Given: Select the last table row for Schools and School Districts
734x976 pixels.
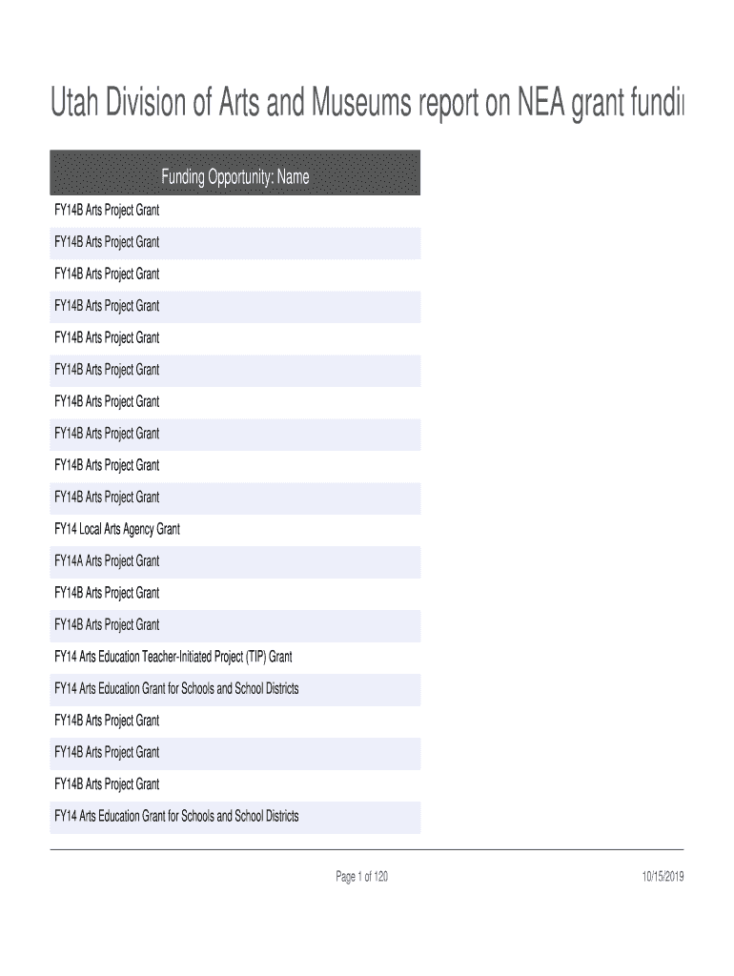Looking at the screenshot, I should [176, 816].
